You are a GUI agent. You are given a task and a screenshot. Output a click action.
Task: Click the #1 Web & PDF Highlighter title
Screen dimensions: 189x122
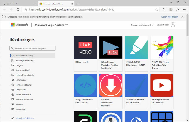click(136, 63)
